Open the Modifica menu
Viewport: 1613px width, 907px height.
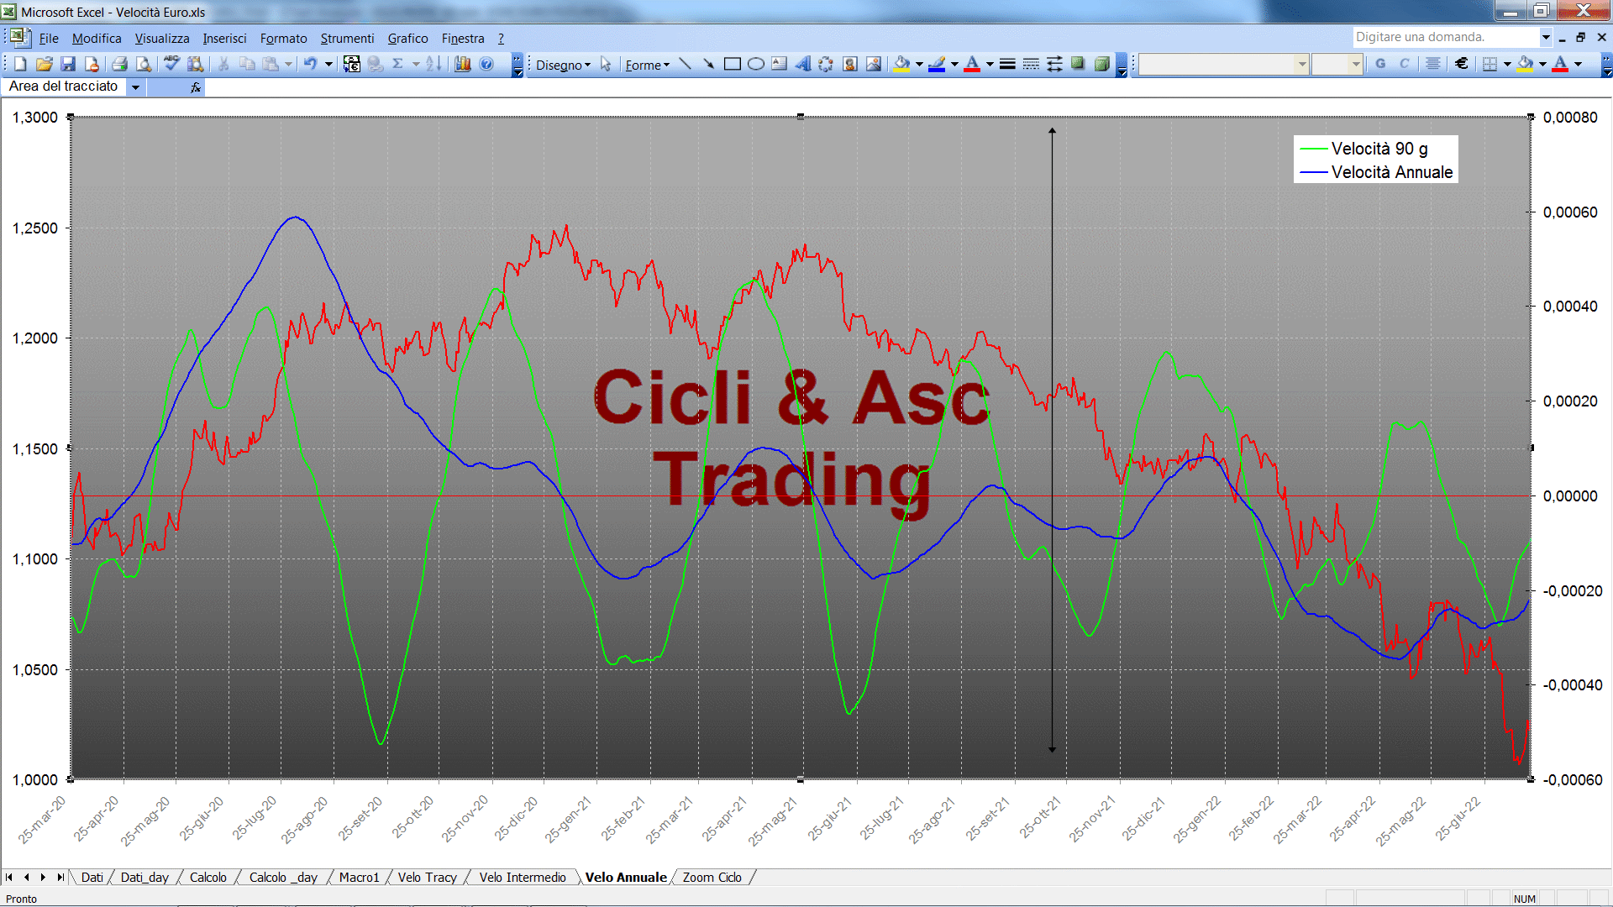[x=97, y=39]
